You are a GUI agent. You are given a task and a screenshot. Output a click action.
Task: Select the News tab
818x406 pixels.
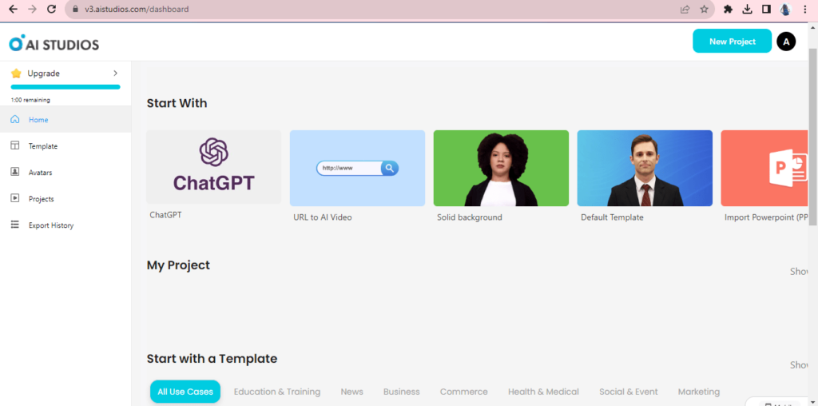click(x=351, y=392)
